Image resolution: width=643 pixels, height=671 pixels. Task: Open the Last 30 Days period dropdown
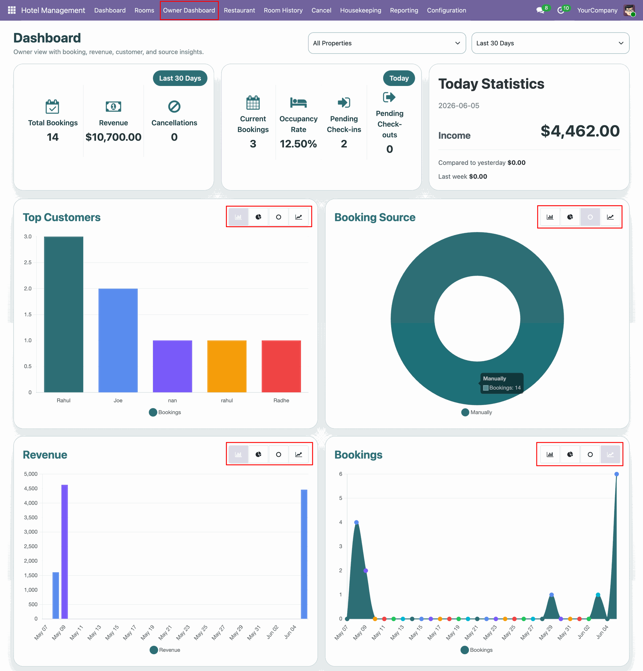550,43
